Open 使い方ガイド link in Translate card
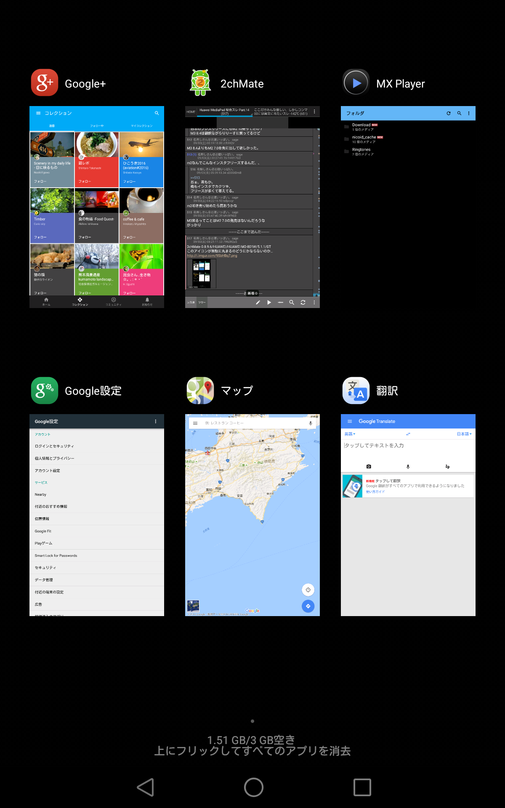505x808 pixels. 375,492
